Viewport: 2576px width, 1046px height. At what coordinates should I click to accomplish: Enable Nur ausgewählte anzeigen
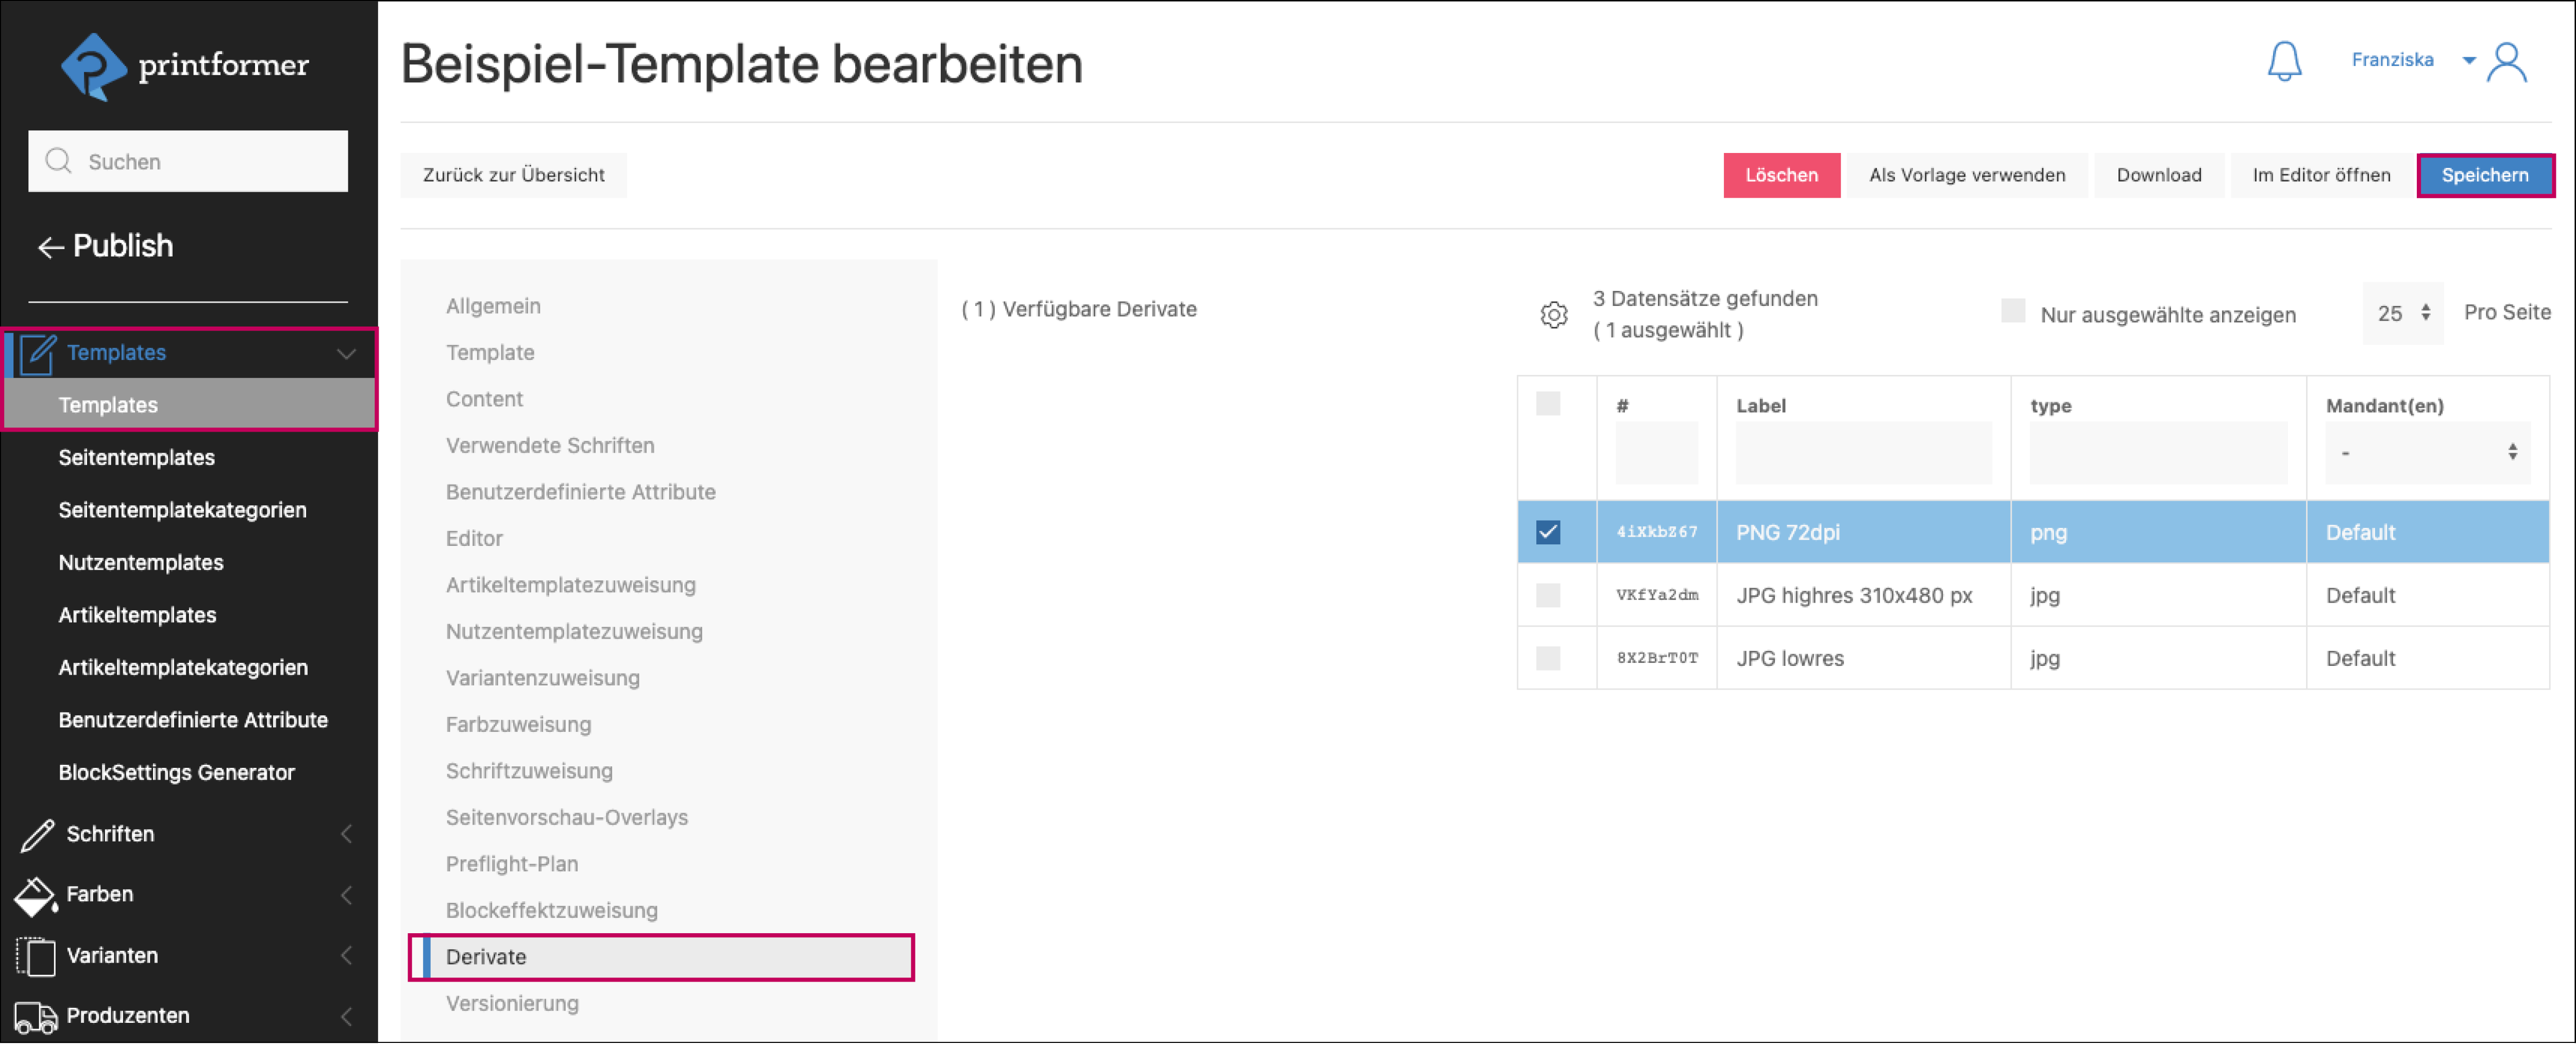click(x=2013, y=312)
